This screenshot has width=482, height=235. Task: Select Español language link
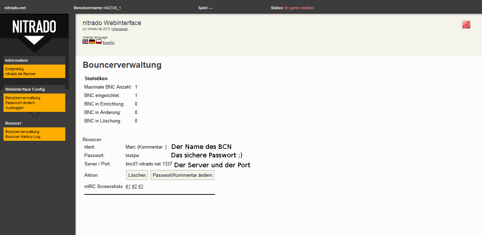(x=108, y=43)
